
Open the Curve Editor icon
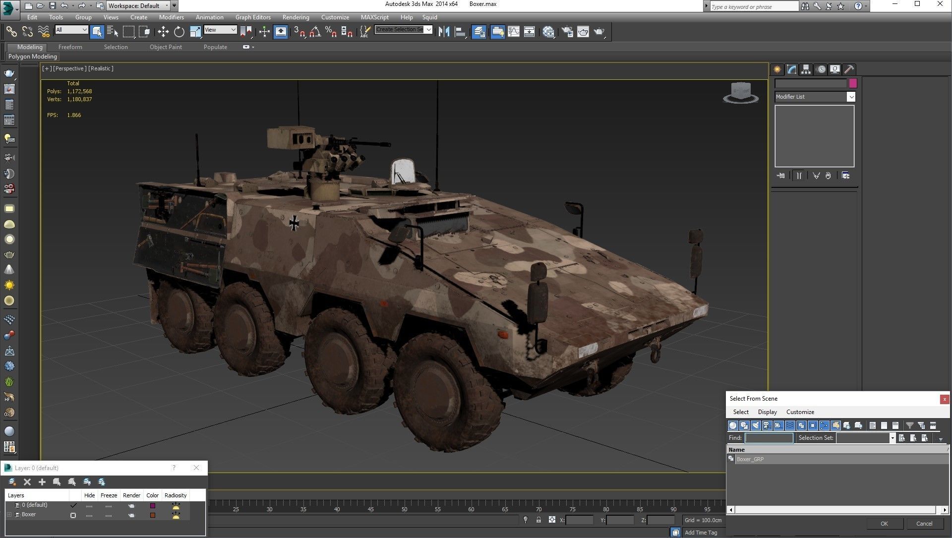pos(514,32)
